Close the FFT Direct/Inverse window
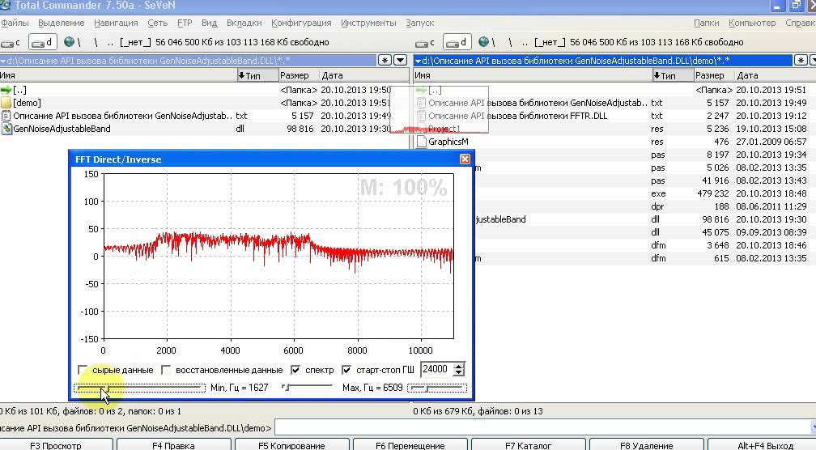This screenshot has height=450, width=816. [x=465, y=159]
